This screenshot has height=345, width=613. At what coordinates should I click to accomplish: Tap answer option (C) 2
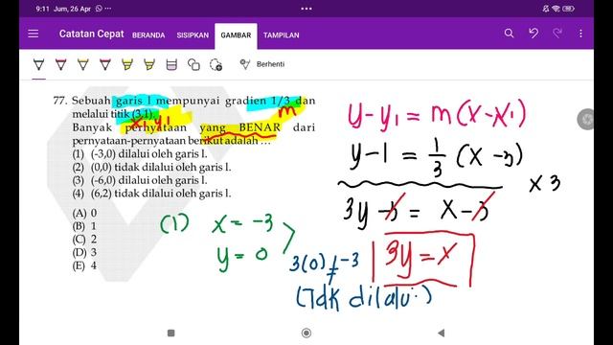point(84,239)
